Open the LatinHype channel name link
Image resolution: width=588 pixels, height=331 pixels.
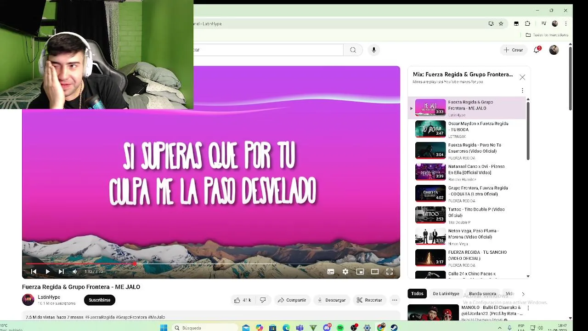pos(49,297)
